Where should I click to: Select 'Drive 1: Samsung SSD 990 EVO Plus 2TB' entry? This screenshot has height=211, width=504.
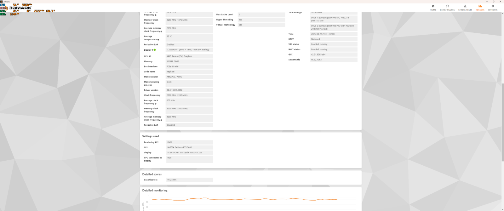334,19
